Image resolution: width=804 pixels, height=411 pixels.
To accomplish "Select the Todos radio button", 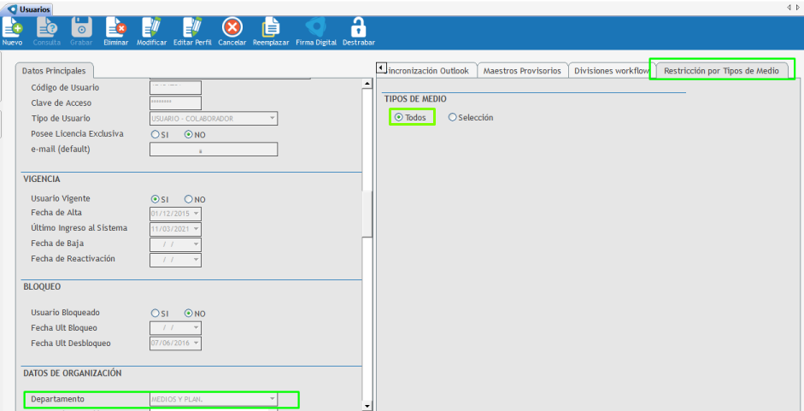I will [x=399, y=117].
